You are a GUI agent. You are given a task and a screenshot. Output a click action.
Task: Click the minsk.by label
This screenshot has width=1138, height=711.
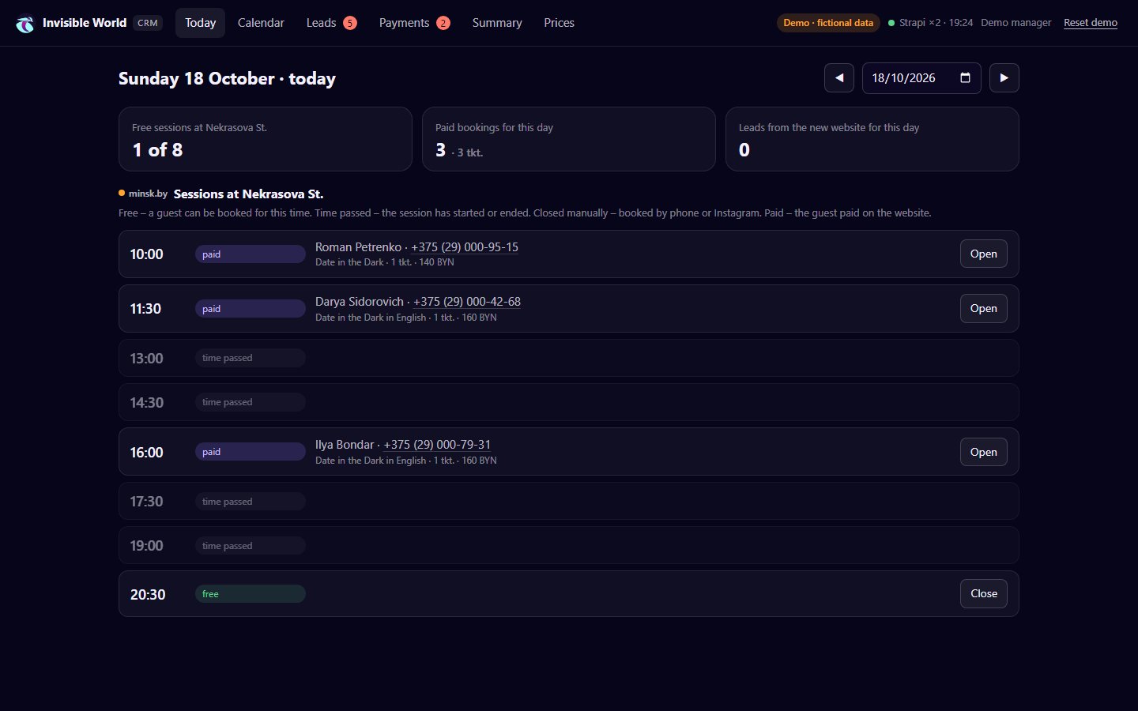point(148,194)
